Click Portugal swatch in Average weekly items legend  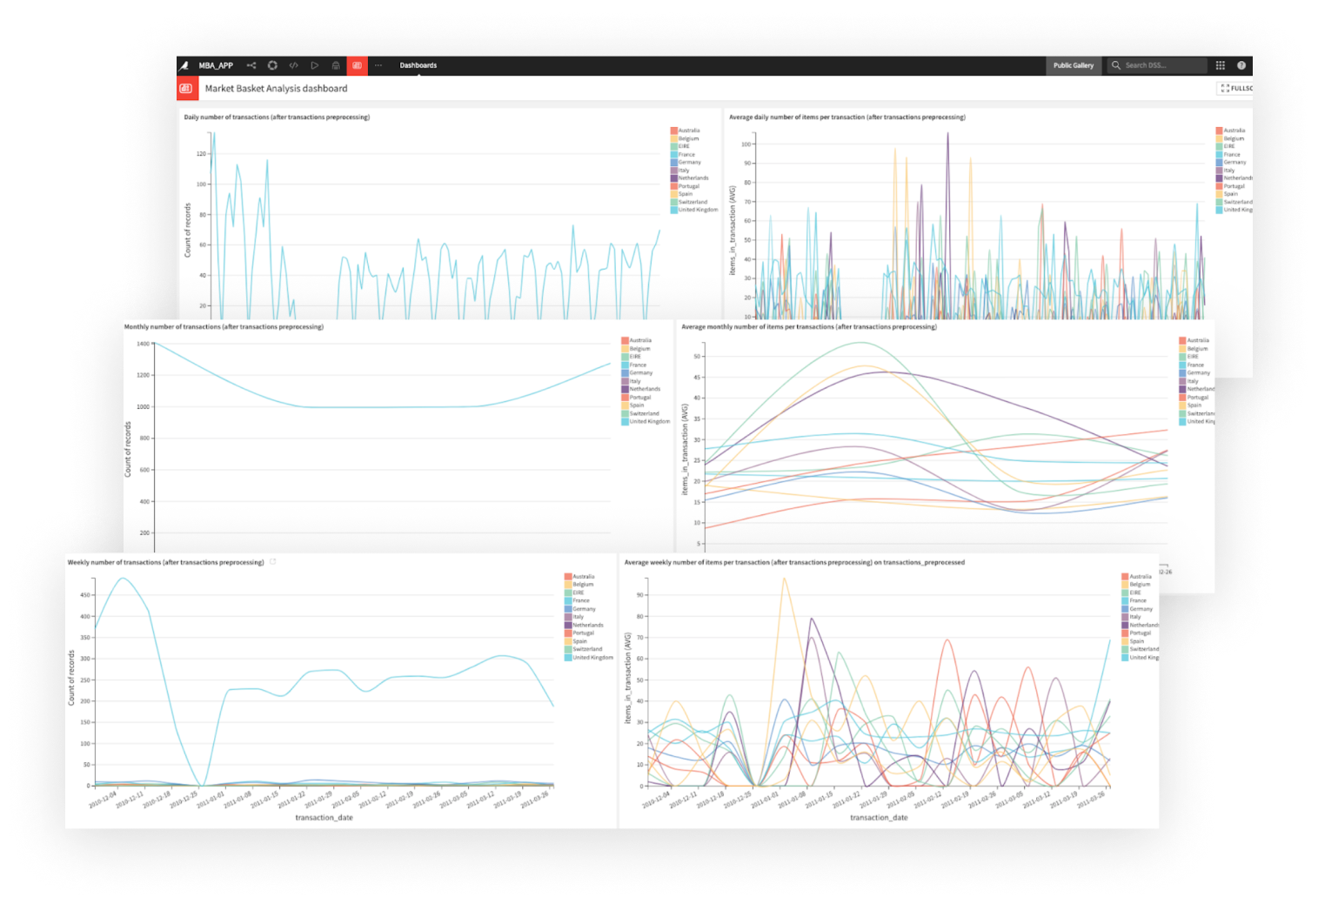pyautogui.click(x=1125, y=633)
